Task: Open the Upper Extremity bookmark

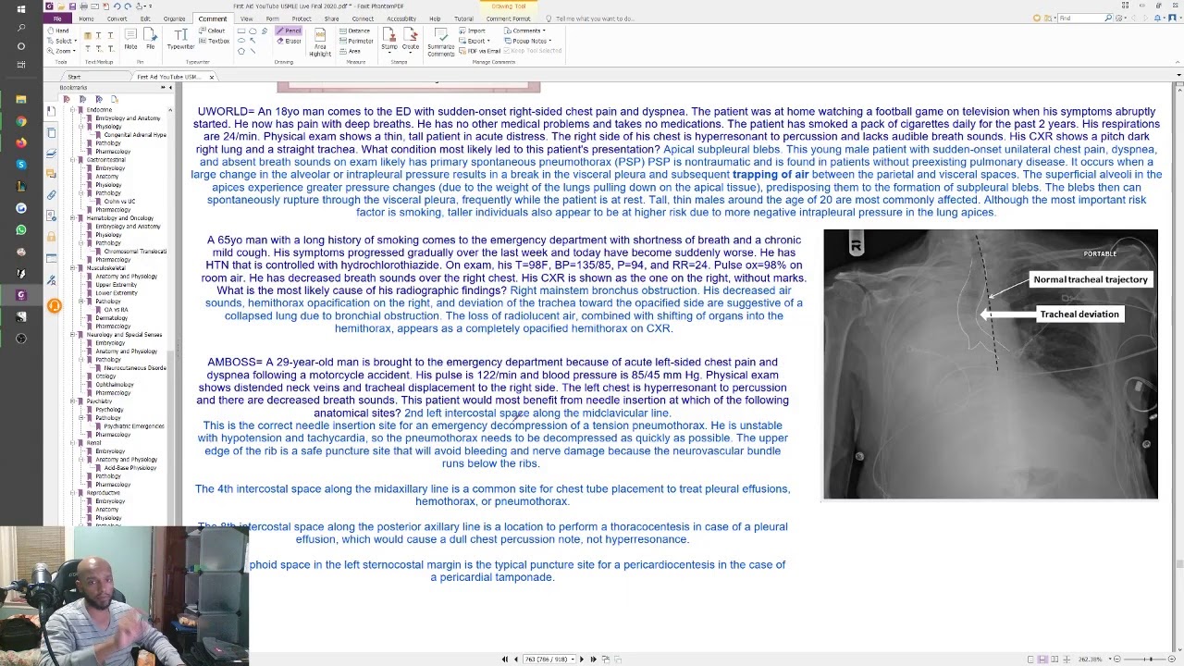Action: [117, 285]
